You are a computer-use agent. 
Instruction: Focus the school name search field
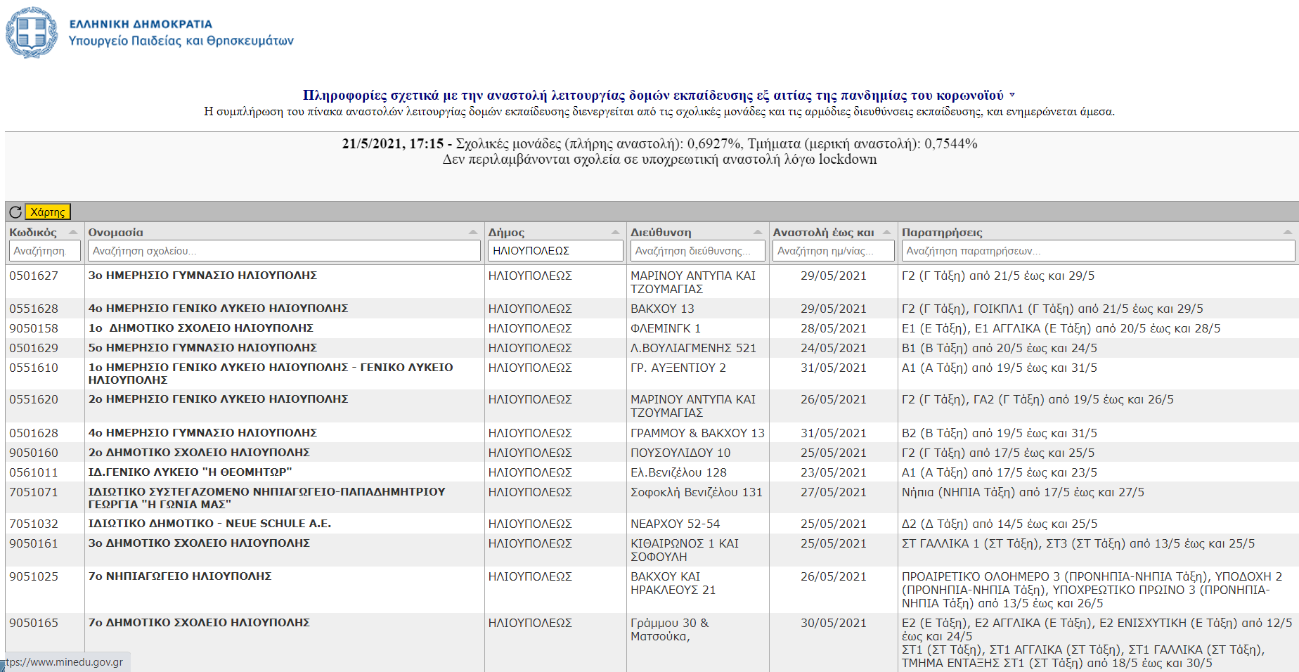coord(284,251)
